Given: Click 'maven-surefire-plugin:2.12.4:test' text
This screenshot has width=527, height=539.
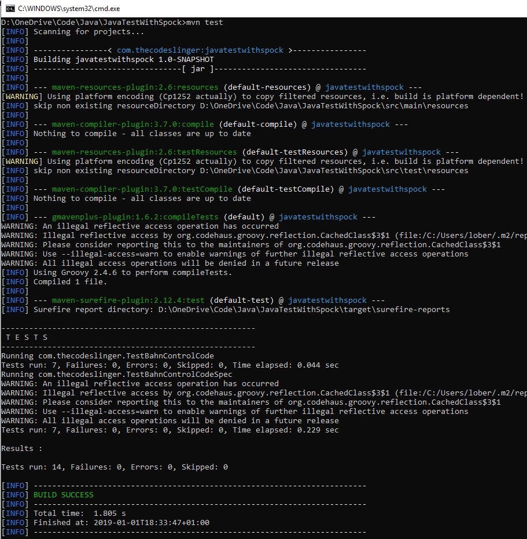Looking at the screenshot, I should pos(128,300).
